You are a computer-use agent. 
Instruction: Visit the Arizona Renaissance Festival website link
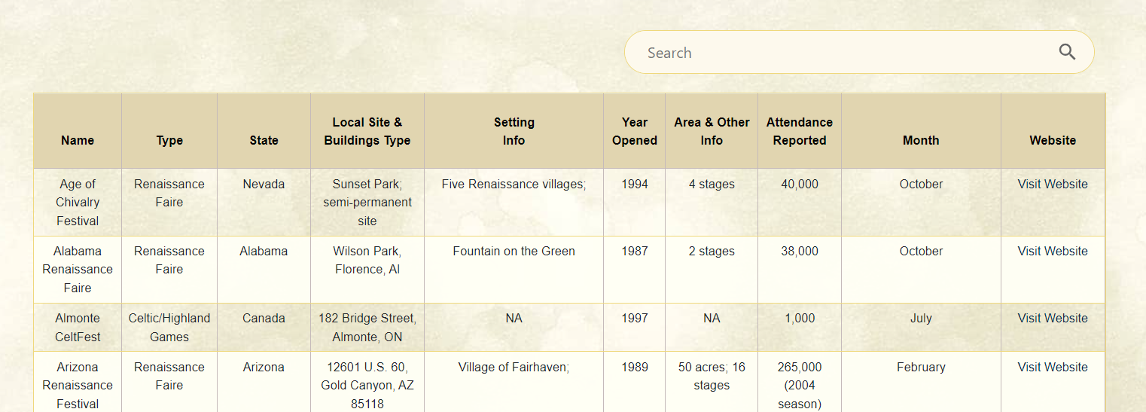coord(1052,367)
